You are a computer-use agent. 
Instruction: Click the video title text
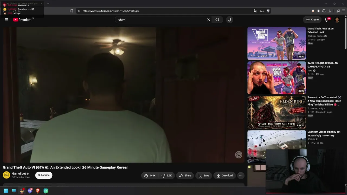point(65,167)
